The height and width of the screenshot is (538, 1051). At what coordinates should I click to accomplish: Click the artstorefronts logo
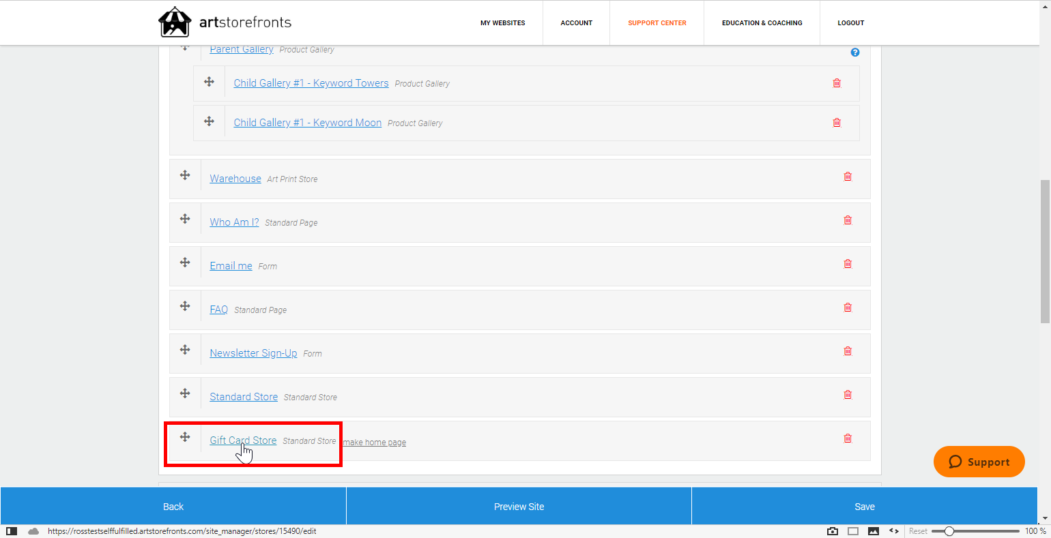[225, 23]
